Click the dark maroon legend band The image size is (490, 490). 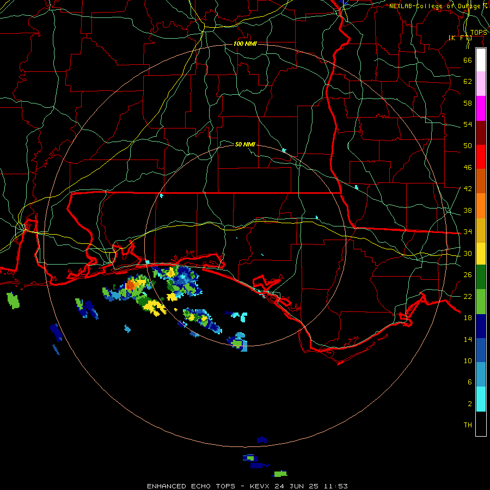tap(481, 132)
